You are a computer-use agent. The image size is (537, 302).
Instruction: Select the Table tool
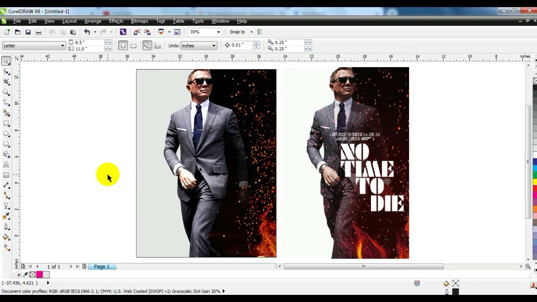(x=6, y=175)
